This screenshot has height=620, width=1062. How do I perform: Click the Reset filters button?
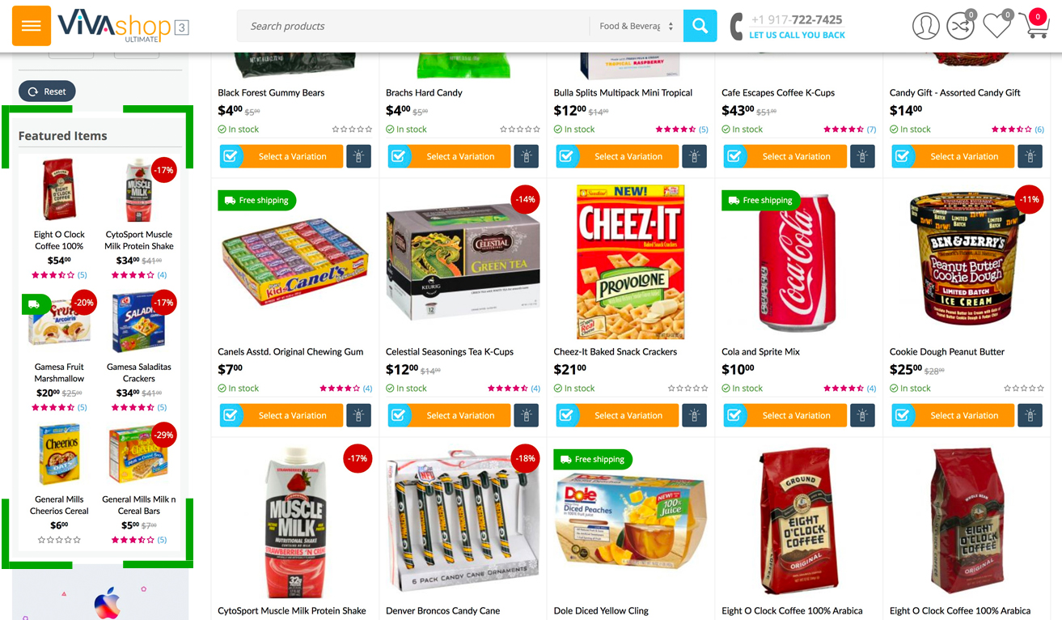pyautogui.click(x=47, y=91)
